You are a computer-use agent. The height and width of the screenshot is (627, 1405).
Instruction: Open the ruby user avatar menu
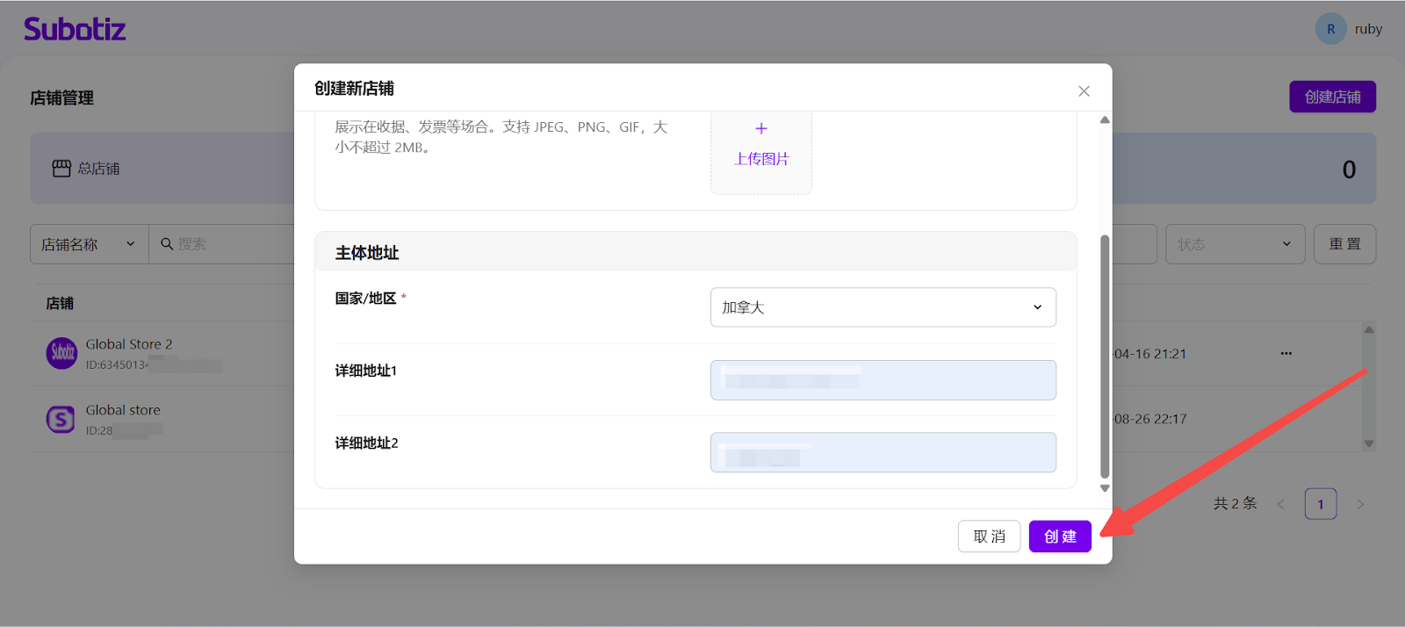pyautogui.click(x=1330, y=29)
